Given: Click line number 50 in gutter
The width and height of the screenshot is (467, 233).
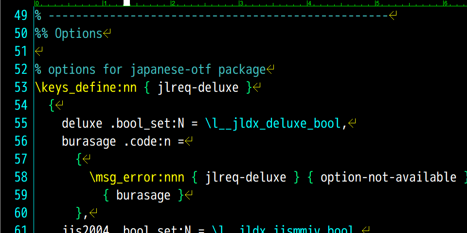Looking at the screenshot, I should 21,33.
